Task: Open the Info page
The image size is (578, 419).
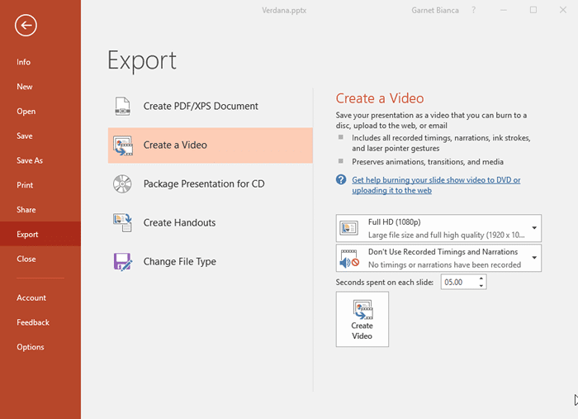Action: [24, 62]
